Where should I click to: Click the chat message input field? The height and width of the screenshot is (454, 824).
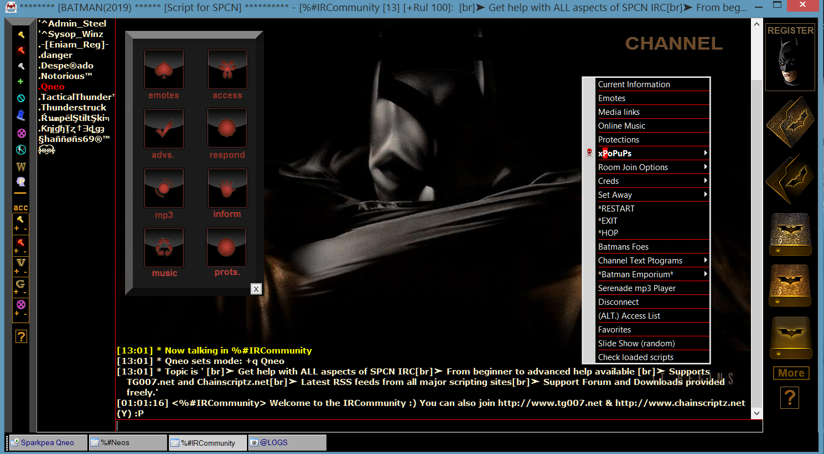click(438, 426)
